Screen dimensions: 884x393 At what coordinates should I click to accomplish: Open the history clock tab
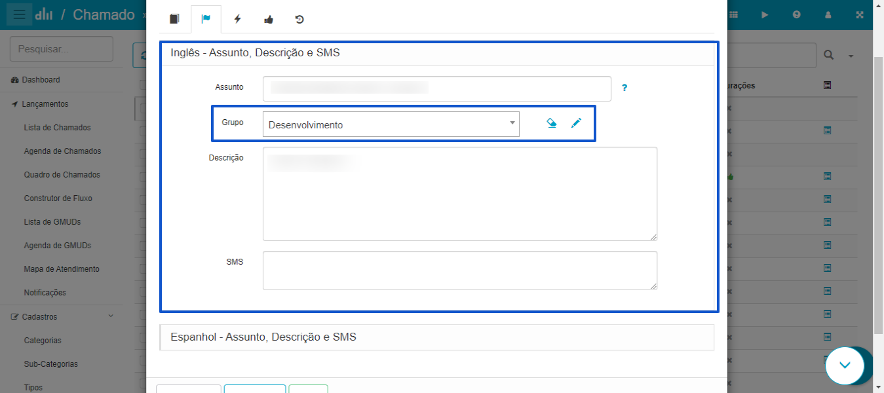pos(299,20)
